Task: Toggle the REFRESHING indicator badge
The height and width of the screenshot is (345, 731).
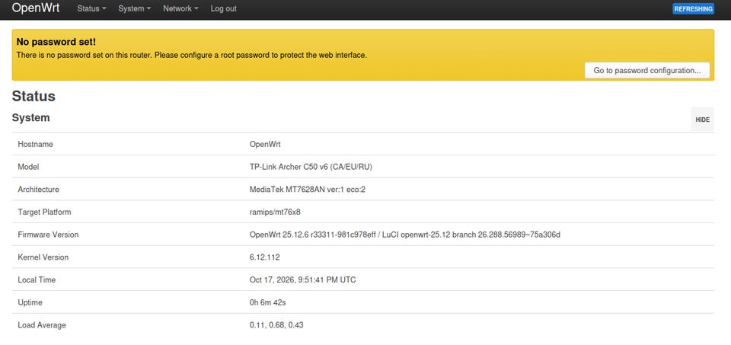Action: (693, 9)
